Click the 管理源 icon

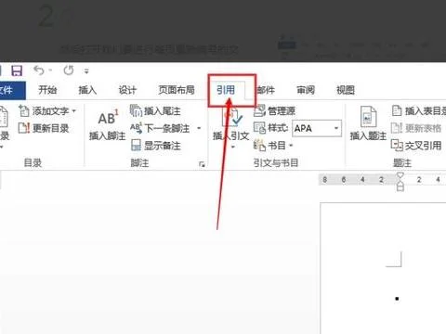coord(259,110)
